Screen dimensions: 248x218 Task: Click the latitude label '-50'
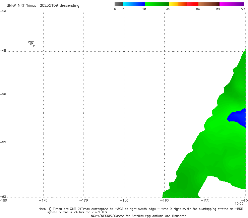[x=3, y=94]
